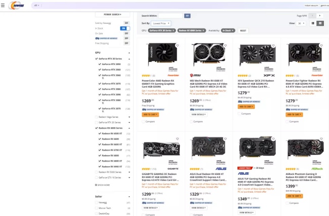329x216 pixels.
Task: Add PowerColor AMD Radeon ITX card to wishlist
Action: [177, 46]
